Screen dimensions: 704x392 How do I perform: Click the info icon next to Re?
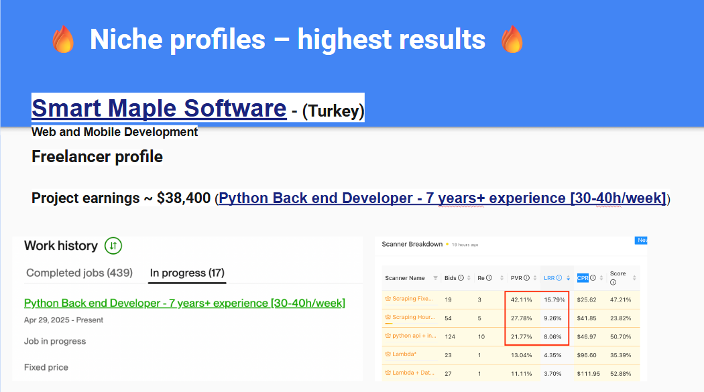489,278
